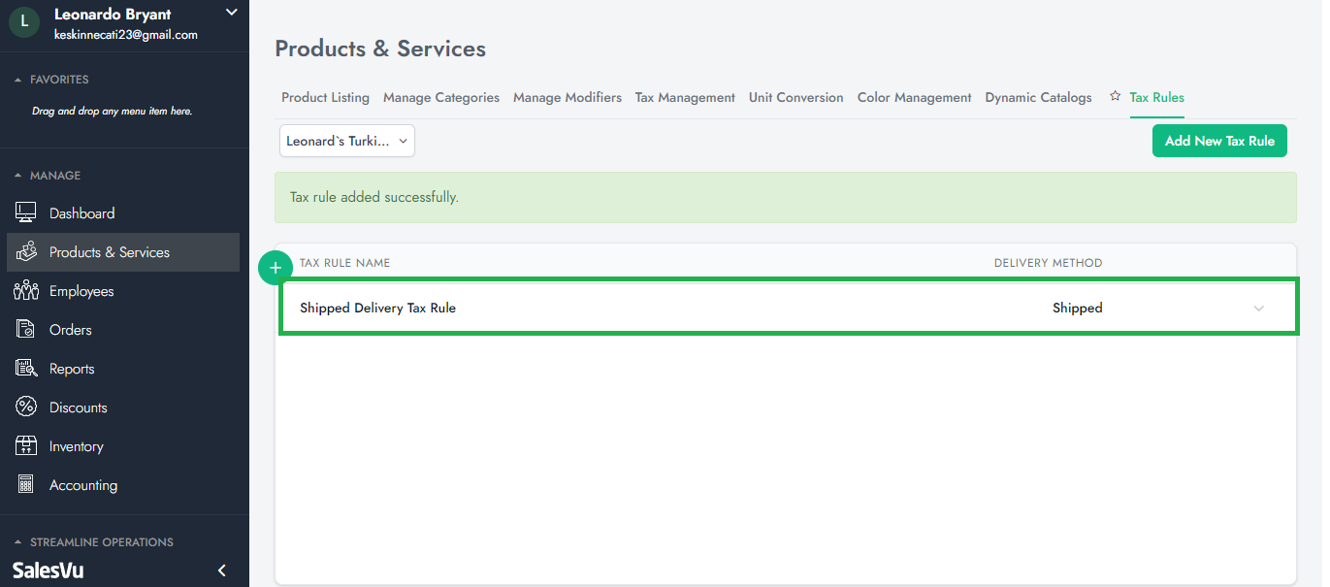
Task: Click the Reports chart icon
Action: tap(26, 369)
